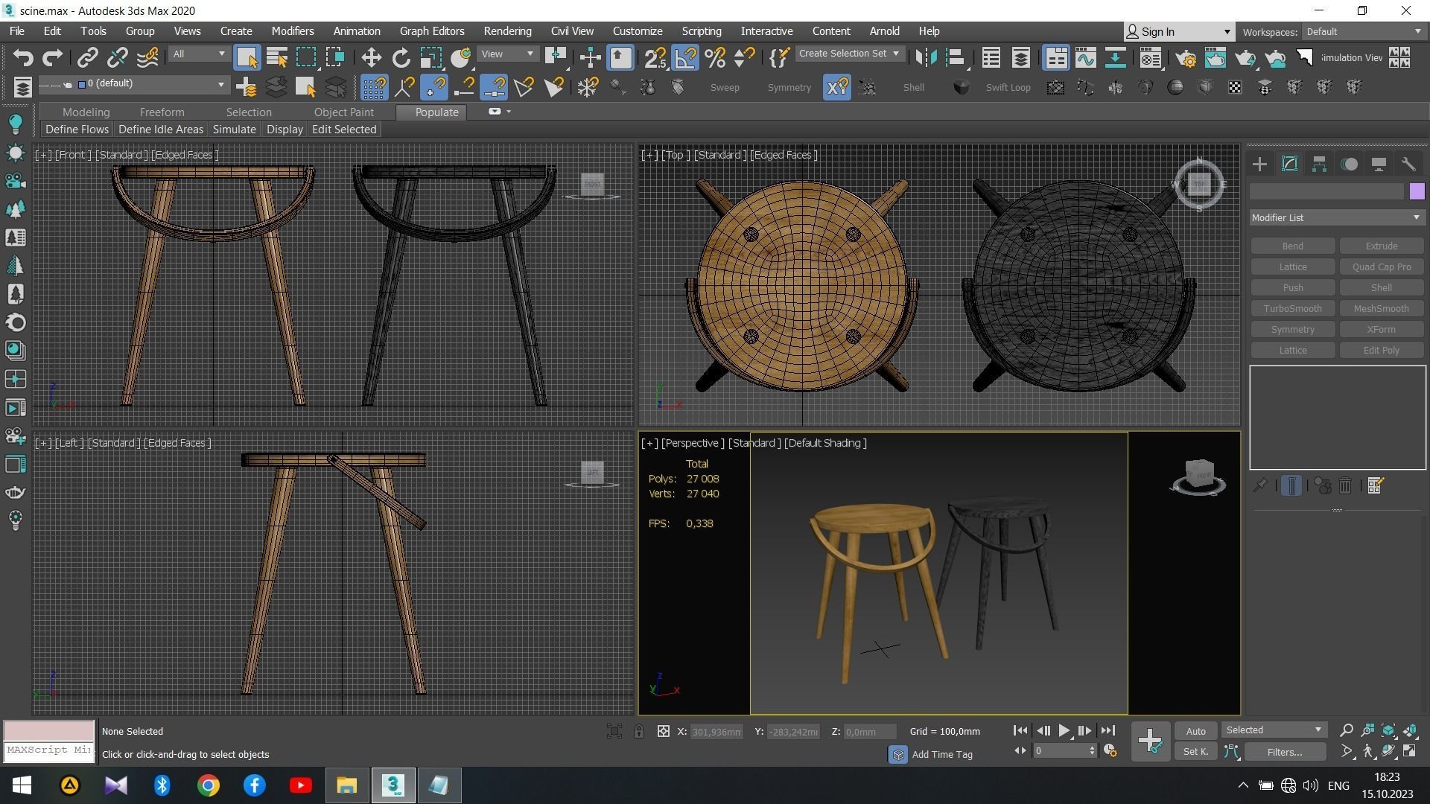Open the Scripting menu
Image resolution: width=1430 pixels, height=804 pixels.
(x=701, y=31)
